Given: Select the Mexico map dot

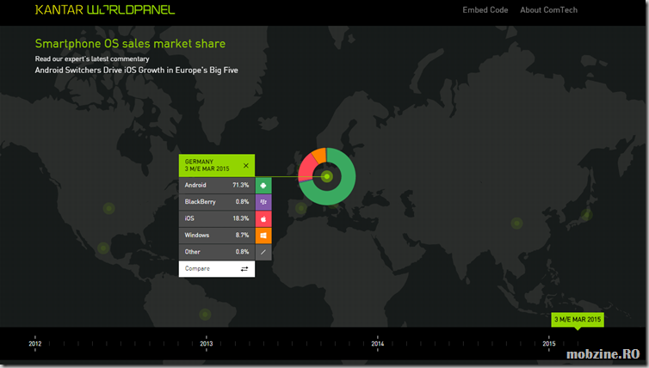Looking at the screenshot, I should [x=103, y=248].
